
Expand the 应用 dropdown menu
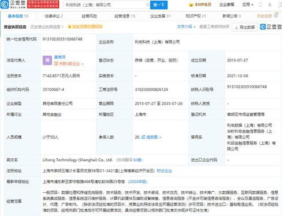pos(248,5)
